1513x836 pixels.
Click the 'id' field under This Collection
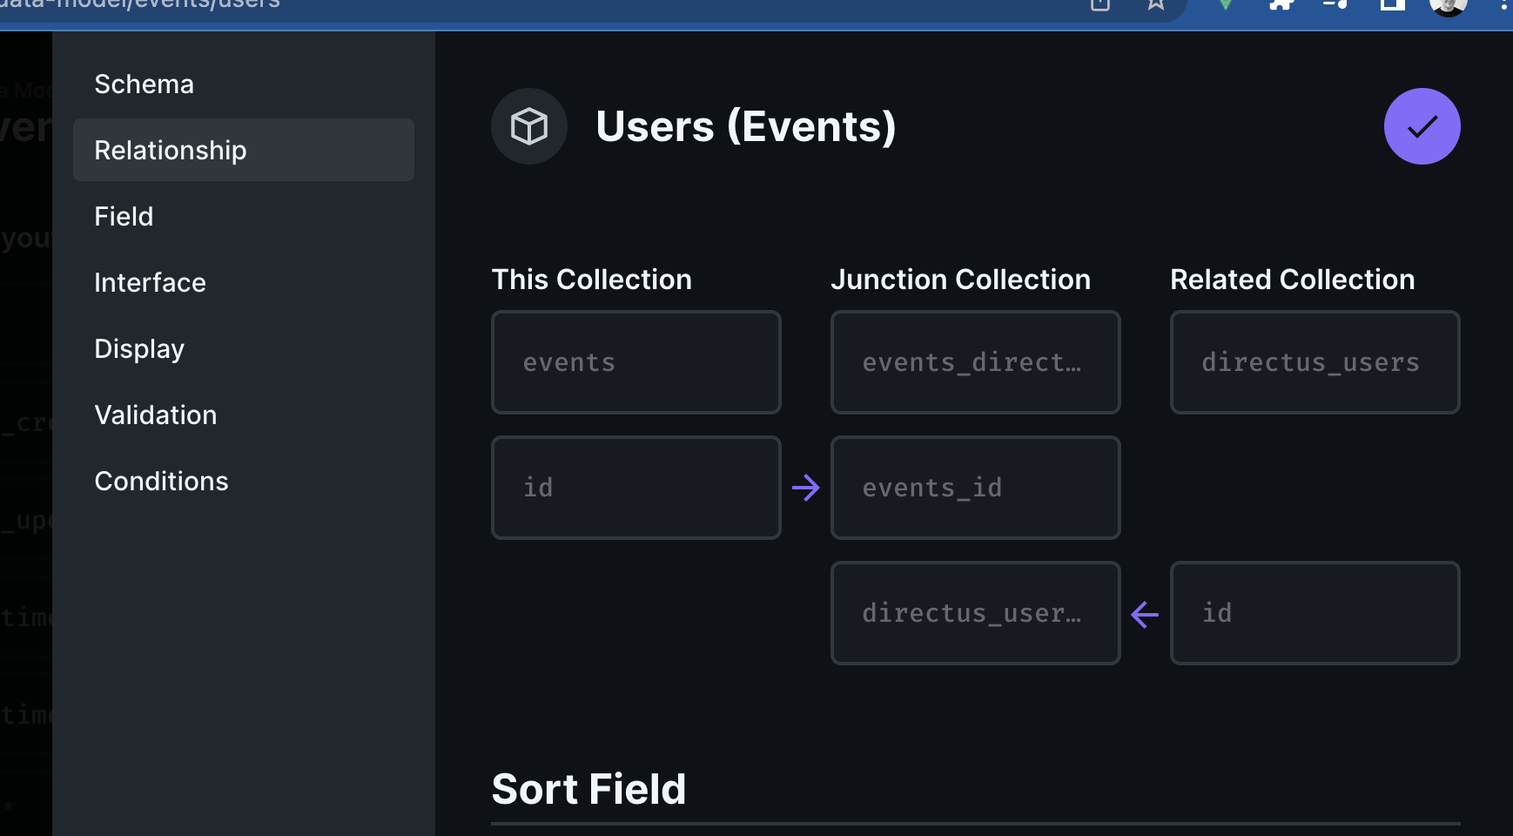tap(636, 488)
